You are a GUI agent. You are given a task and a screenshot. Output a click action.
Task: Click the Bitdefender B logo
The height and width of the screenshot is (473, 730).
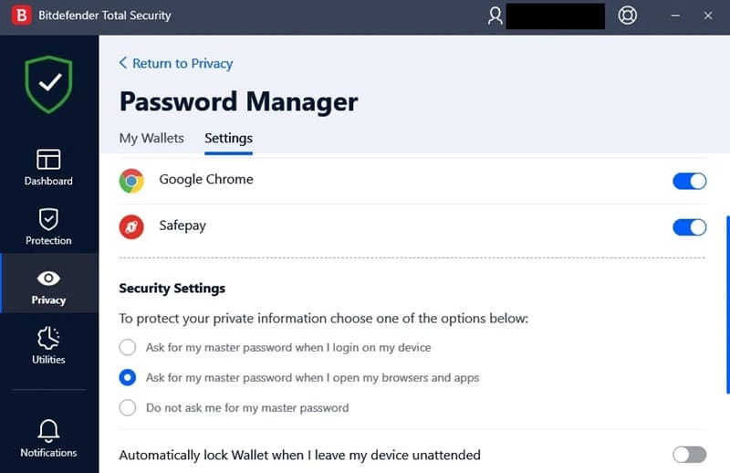point(18,16)
